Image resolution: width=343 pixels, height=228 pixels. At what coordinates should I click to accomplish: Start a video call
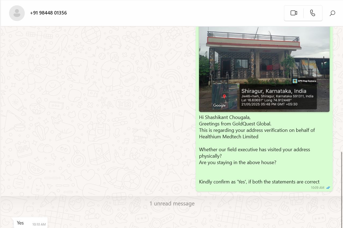[294, 13]
